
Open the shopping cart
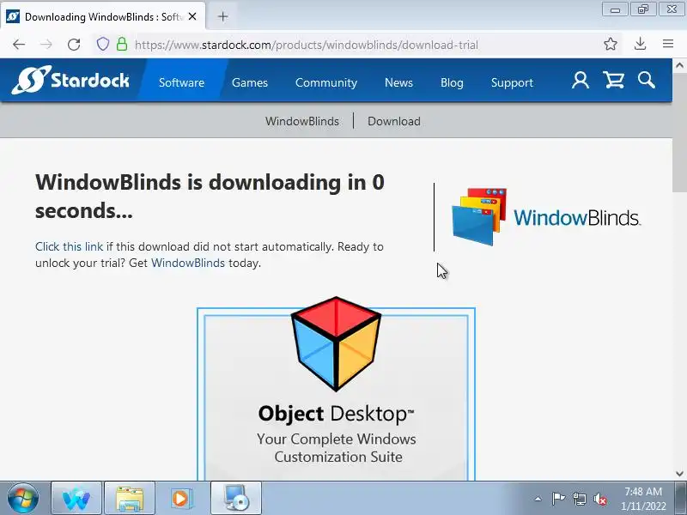tap(613, 81)
